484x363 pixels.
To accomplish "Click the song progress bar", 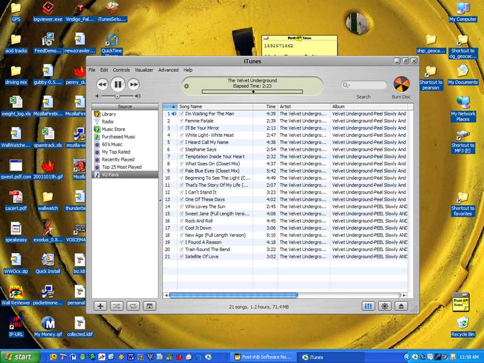I will [252, 92].
